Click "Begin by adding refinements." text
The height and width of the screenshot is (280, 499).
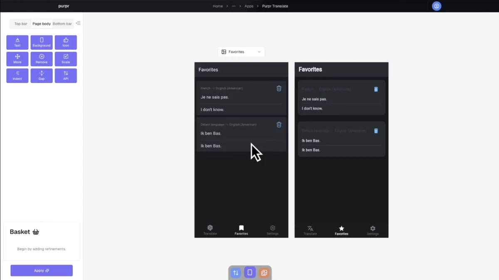click(42, 249)
